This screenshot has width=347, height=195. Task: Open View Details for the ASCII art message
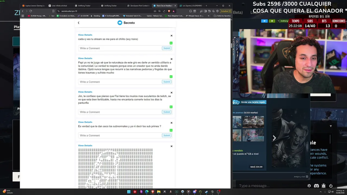tap(85, 146)
